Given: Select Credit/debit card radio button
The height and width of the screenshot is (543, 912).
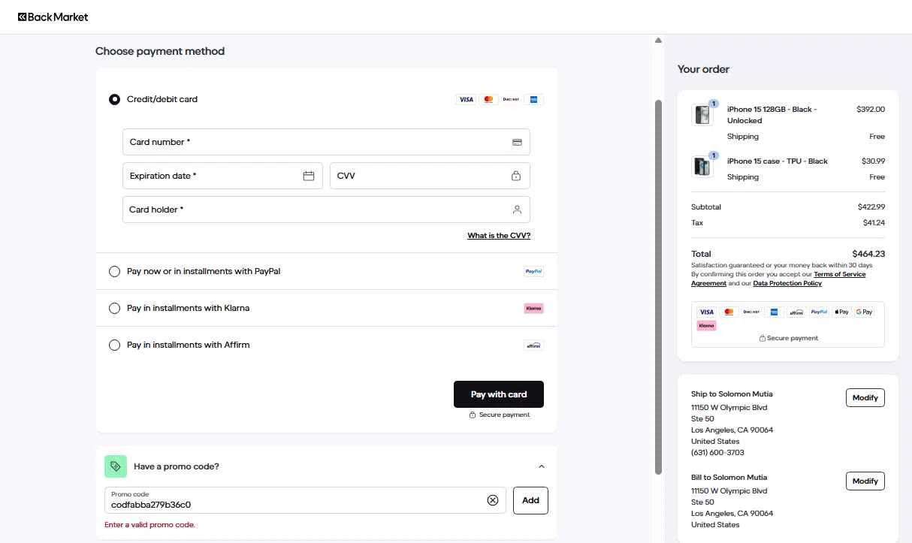Looking at the screenshot, I should [x=114, y=99].
